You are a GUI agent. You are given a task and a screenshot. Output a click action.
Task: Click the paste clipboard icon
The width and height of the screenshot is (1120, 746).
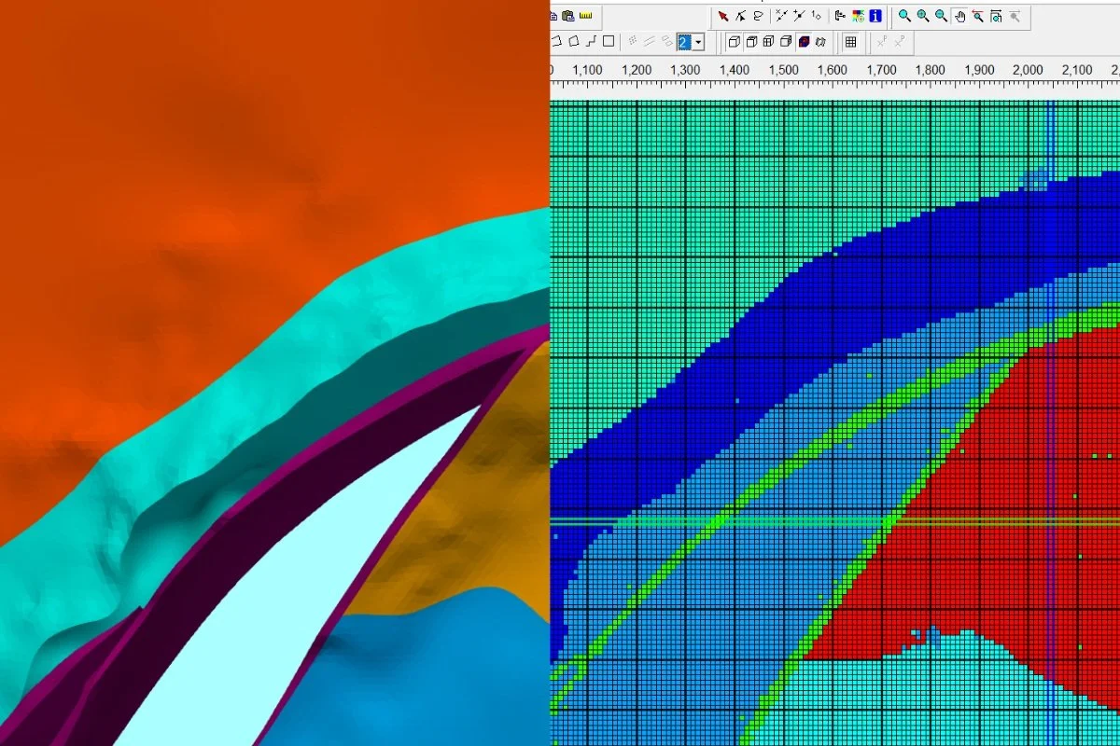coord(567,16)
